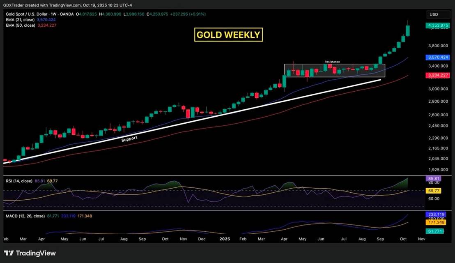Screen dimensions: 455x263
Task: Click the red EMA price tag 3,234.227
Action: (438, 75)
